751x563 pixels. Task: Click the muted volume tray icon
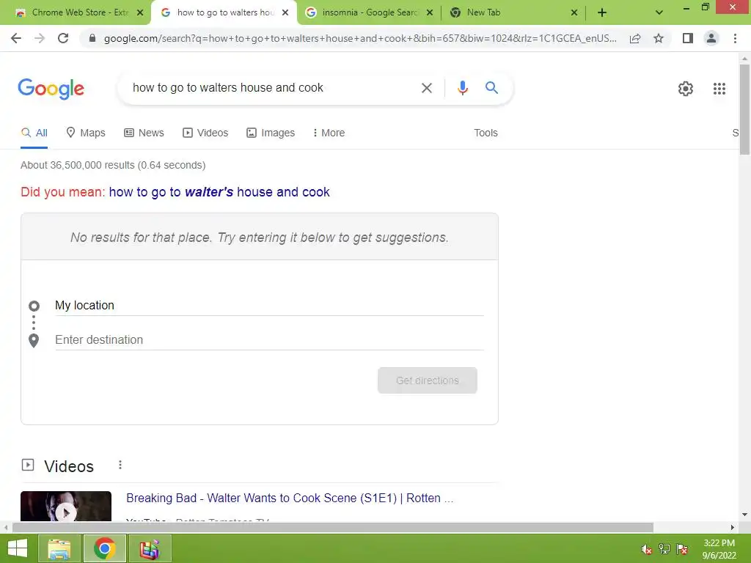(646, 549)
